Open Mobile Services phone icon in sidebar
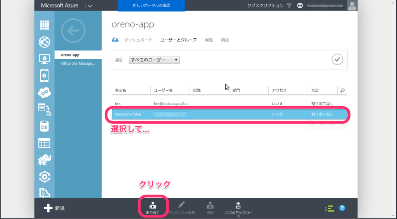 click(45, 76)
